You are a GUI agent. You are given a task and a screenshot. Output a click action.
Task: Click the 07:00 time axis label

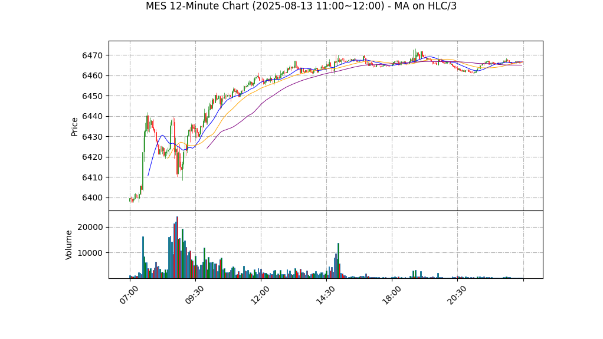click(129, 295)
